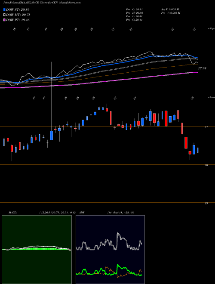This screenshot has width=215, height=284.
Task: Open the green MACD histogram panel
Action: tap(37, 250)
